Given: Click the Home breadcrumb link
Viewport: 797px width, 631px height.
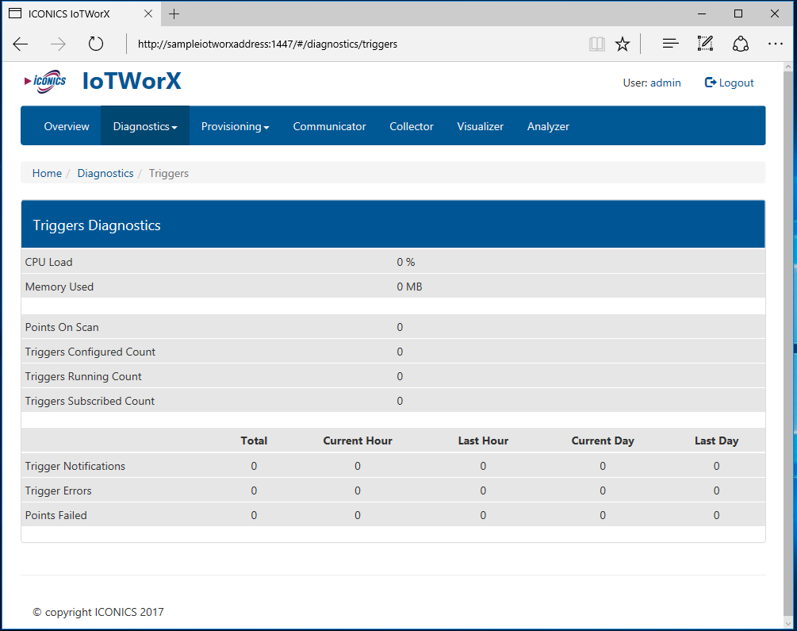Looking at the screenshot, I should pyautogui.click(x=47, y=173).
